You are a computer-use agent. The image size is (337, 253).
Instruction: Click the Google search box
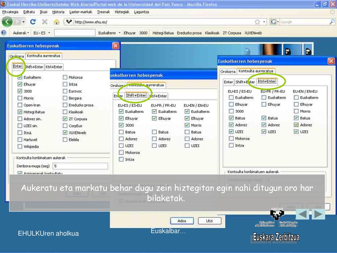tap(304, 22)
